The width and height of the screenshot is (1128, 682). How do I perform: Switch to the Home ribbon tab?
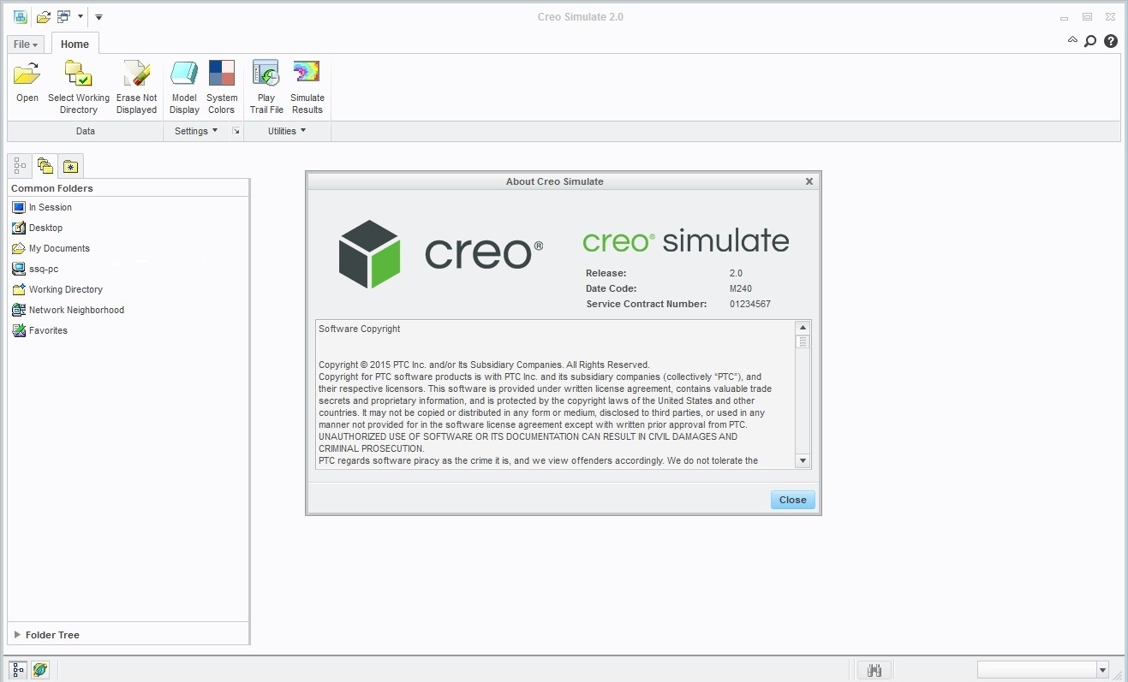(x=75, y=44)
